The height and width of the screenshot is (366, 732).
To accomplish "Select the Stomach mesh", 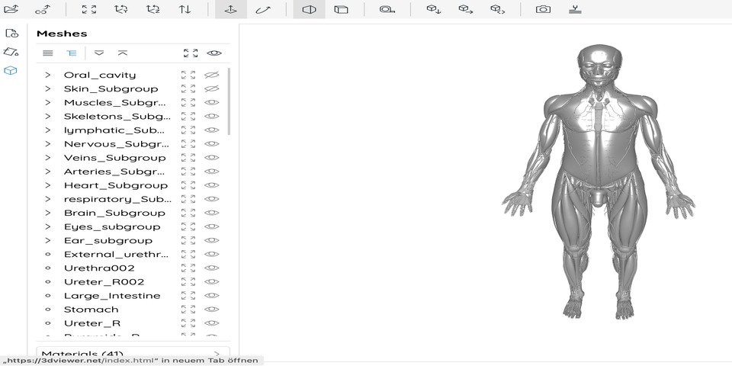I will [x=91, y=310].
